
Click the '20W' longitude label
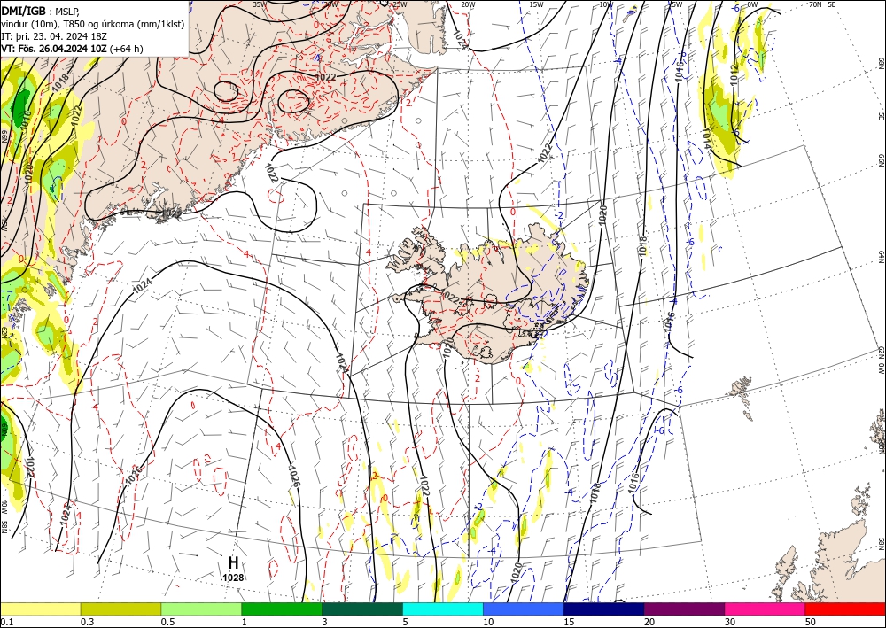click(468, 4)
